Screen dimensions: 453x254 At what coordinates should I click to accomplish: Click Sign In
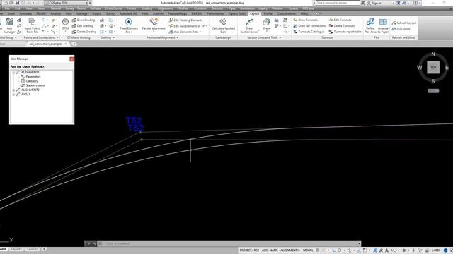376,3
